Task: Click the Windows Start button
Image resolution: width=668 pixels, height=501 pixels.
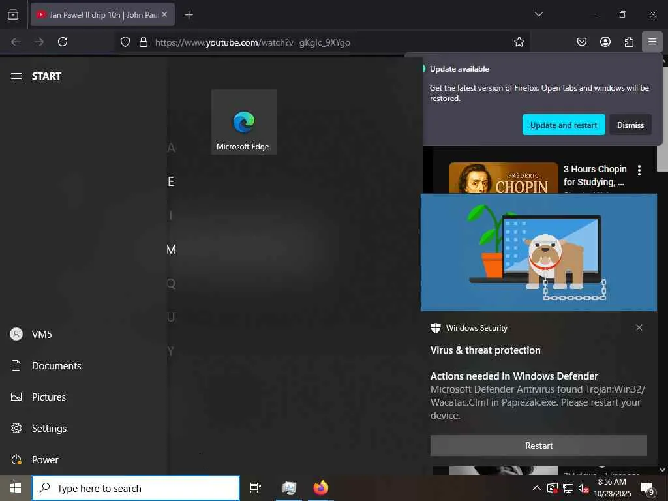Action: pyautogui.click(x=16, y=488)
